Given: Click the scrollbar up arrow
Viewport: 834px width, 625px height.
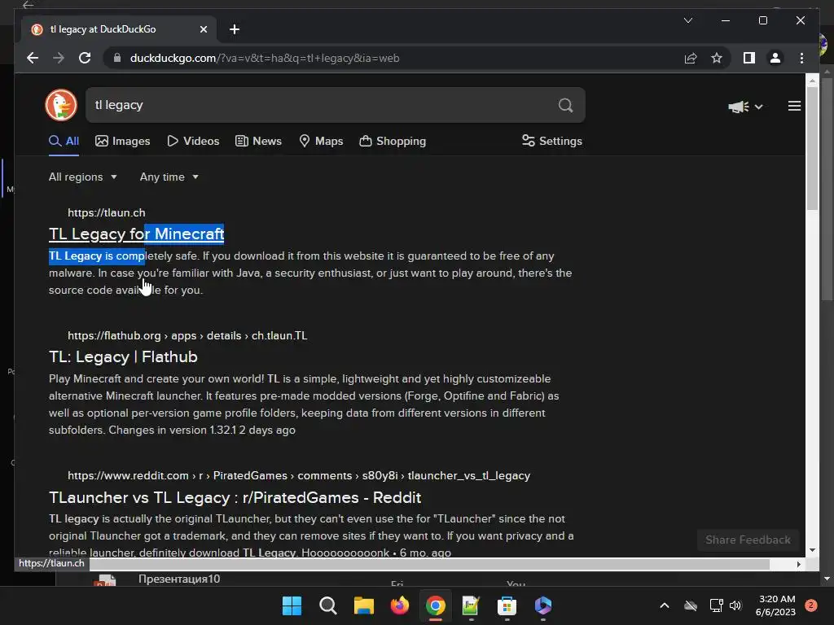Looking at the screenshot, I should coord(812,81).
